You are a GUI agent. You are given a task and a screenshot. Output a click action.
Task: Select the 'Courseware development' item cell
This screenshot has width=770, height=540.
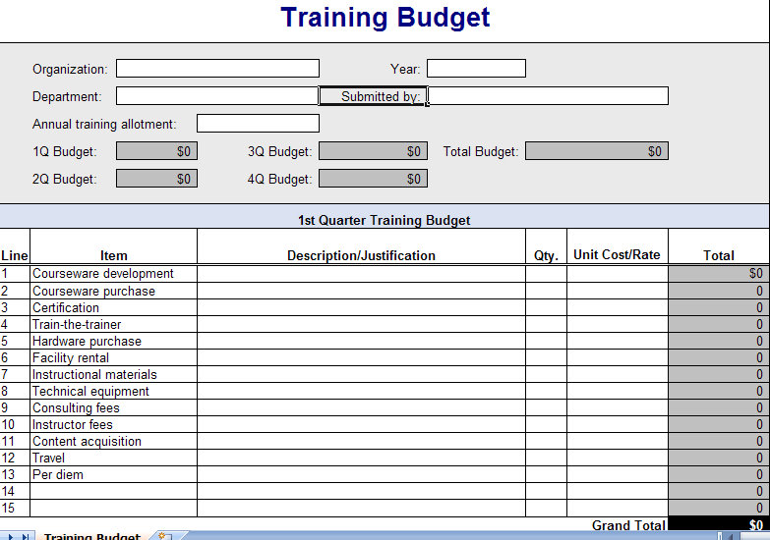pyautogui.click(x=113, y=274)
